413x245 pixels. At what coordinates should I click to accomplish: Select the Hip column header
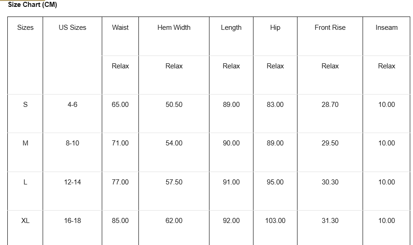tap(275, 28)
